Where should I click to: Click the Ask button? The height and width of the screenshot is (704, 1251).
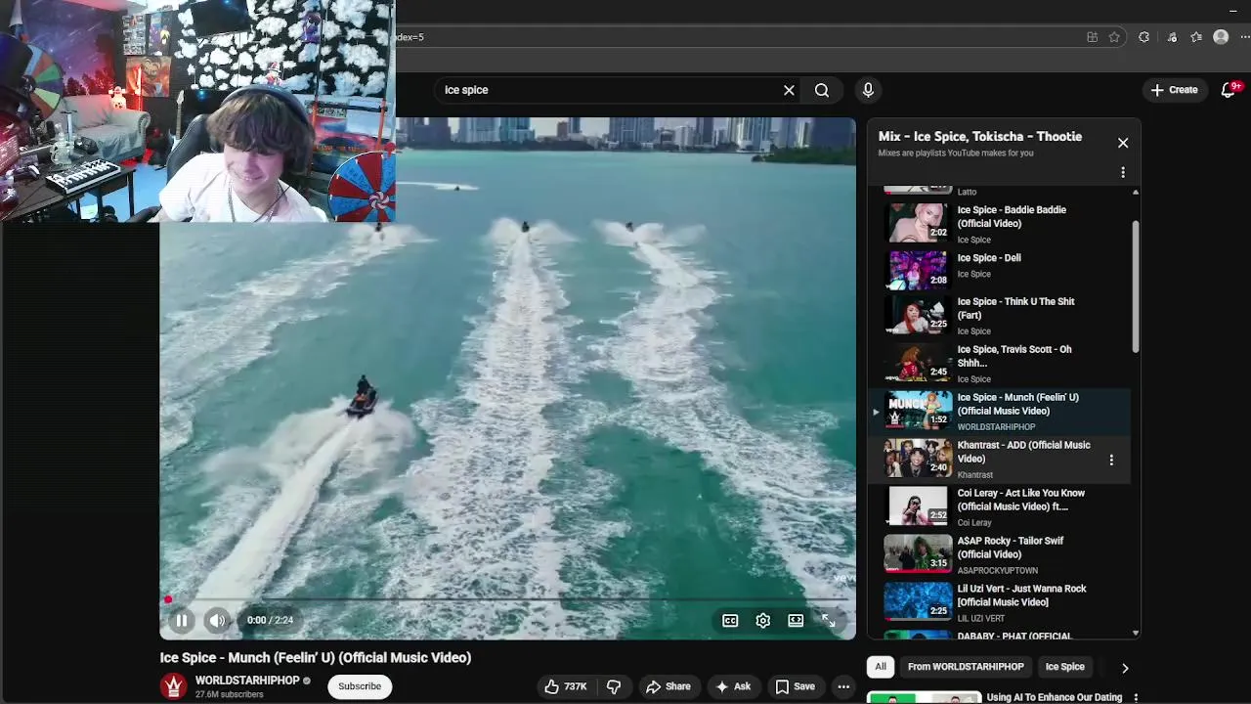(x=733, y=686)
